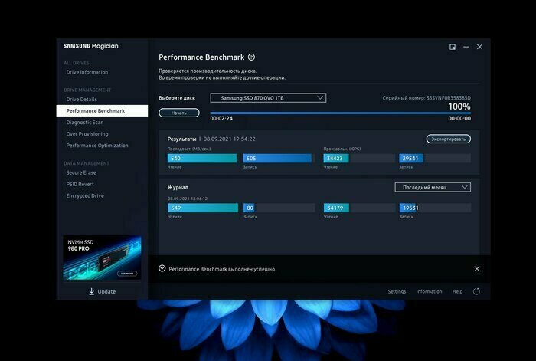This screenshot has height=361, width=536.
Task: Go to PSID Revert
Action: pyautogui.click(x=80, y=184)
